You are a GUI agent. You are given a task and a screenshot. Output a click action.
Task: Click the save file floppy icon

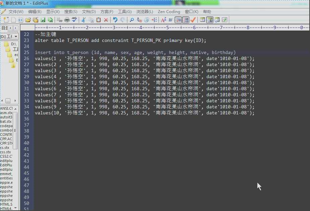coord(43,20)
